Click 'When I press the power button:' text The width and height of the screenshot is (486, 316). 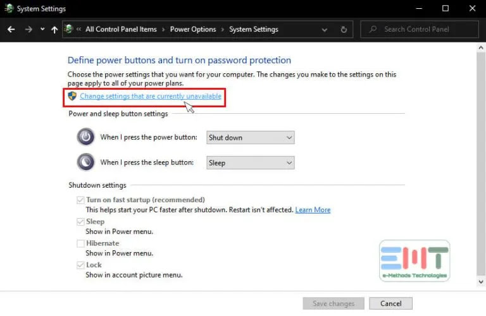149,137
